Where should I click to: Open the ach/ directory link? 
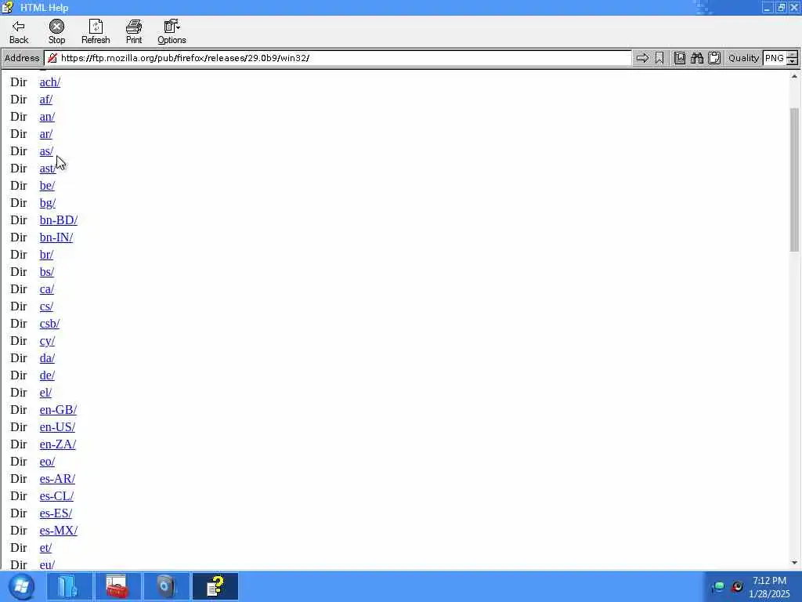pos(50,82)
